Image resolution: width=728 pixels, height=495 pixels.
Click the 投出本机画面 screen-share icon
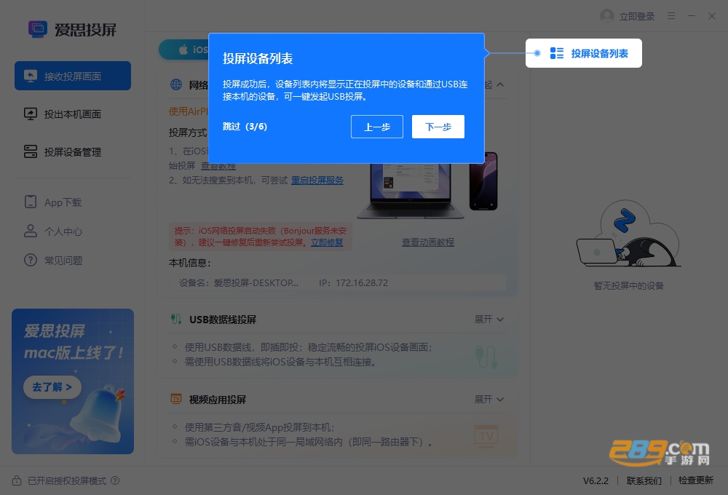coord(31,114)
